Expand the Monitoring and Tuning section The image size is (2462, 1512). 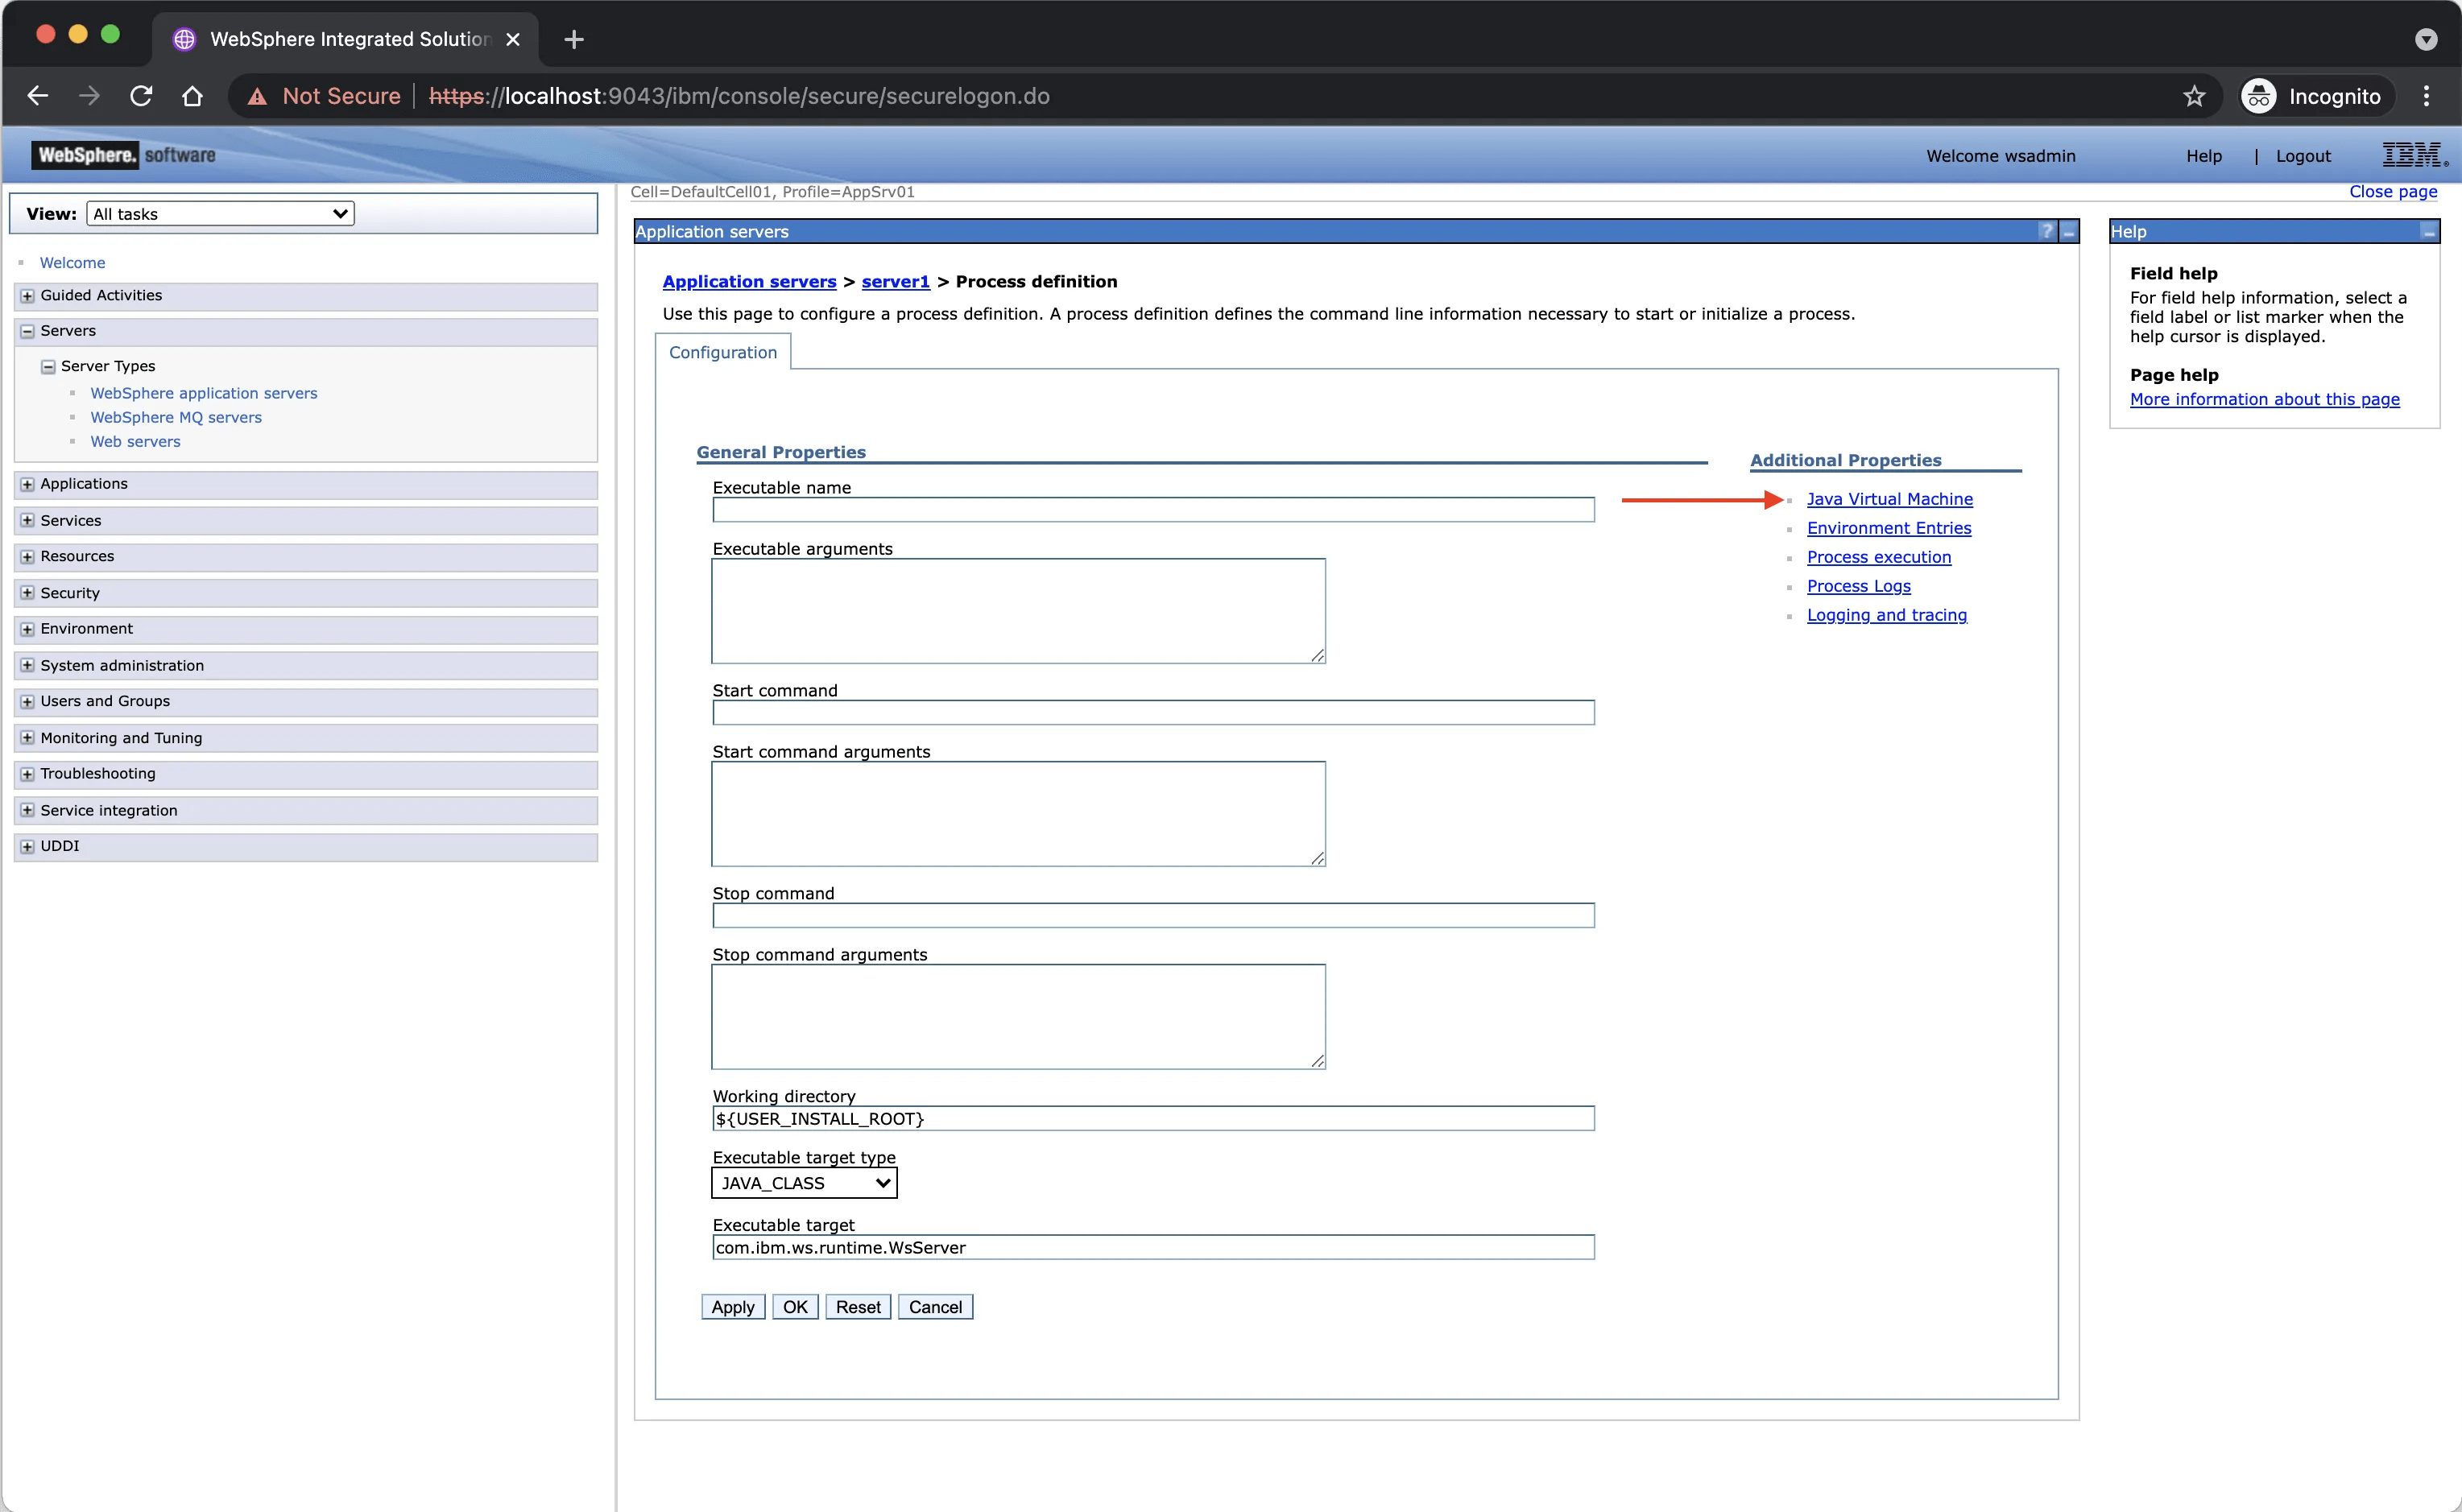27,738
